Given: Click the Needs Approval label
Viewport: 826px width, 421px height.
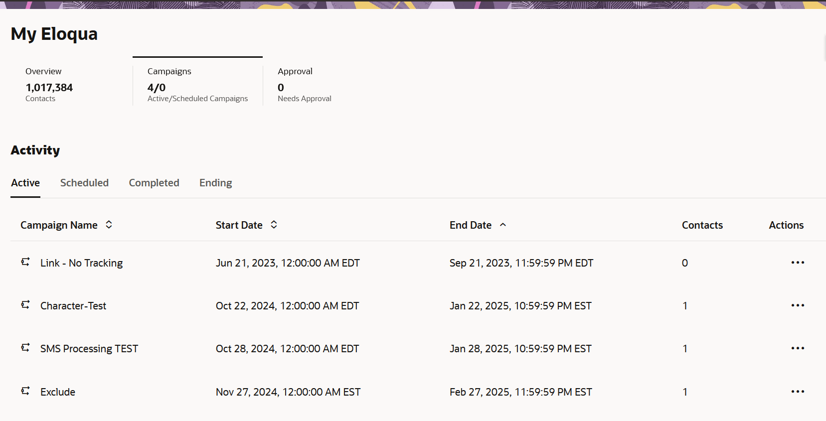Looking at the screenshot, I should coord(305,99).
